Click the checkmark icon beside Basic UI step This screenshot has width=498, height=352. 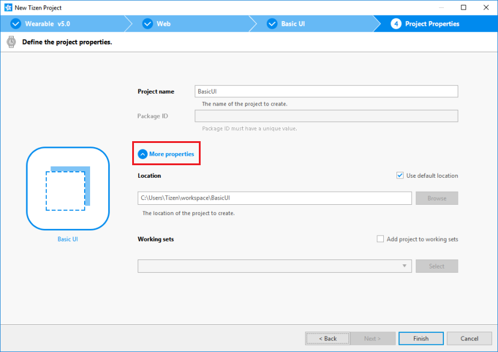point(272,24)
